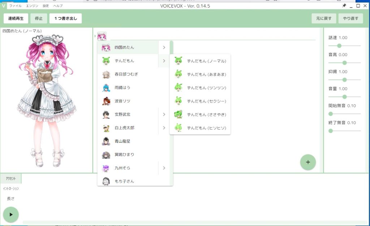370x226 pixels.
Task: Click the １つ書き出し export button
Action: click(x=66, y=18)
